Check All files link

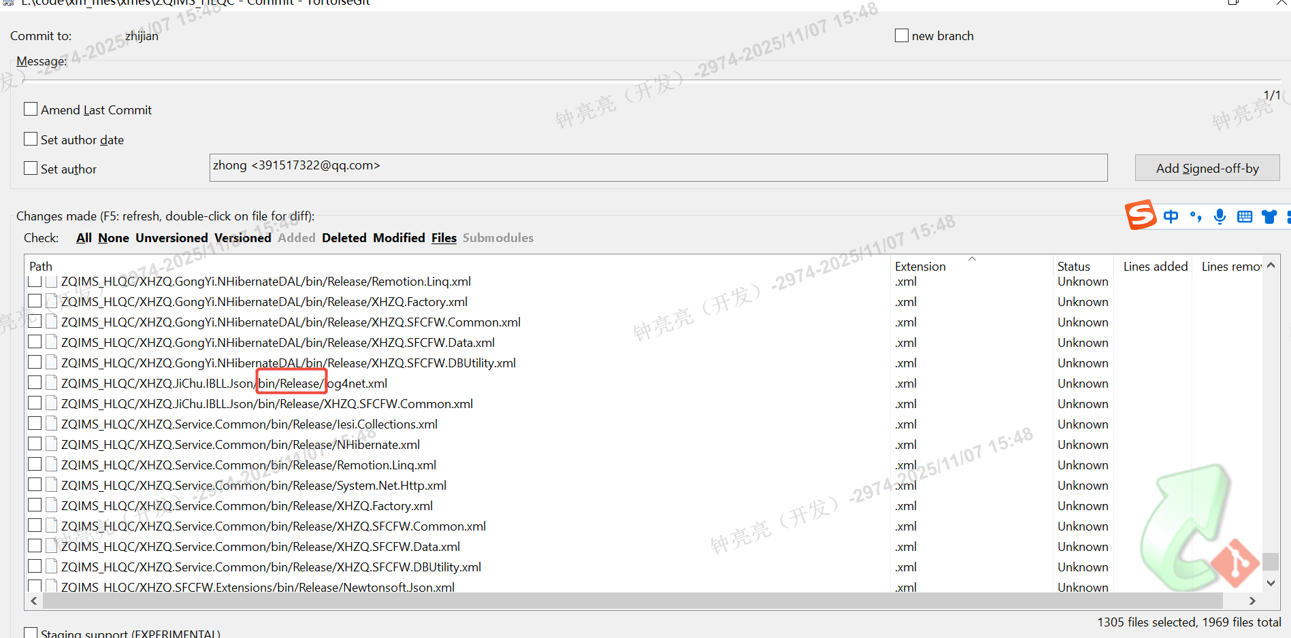pos(84,238)
